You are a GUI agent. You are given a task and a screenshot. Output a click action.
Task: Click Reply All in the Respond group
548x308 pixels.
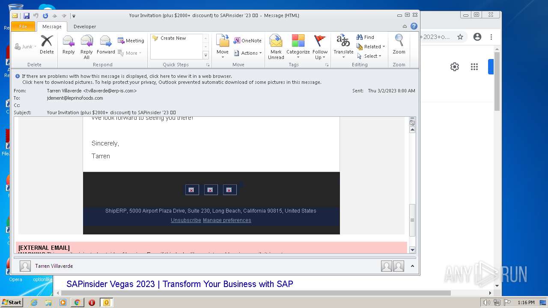point(86,47)
